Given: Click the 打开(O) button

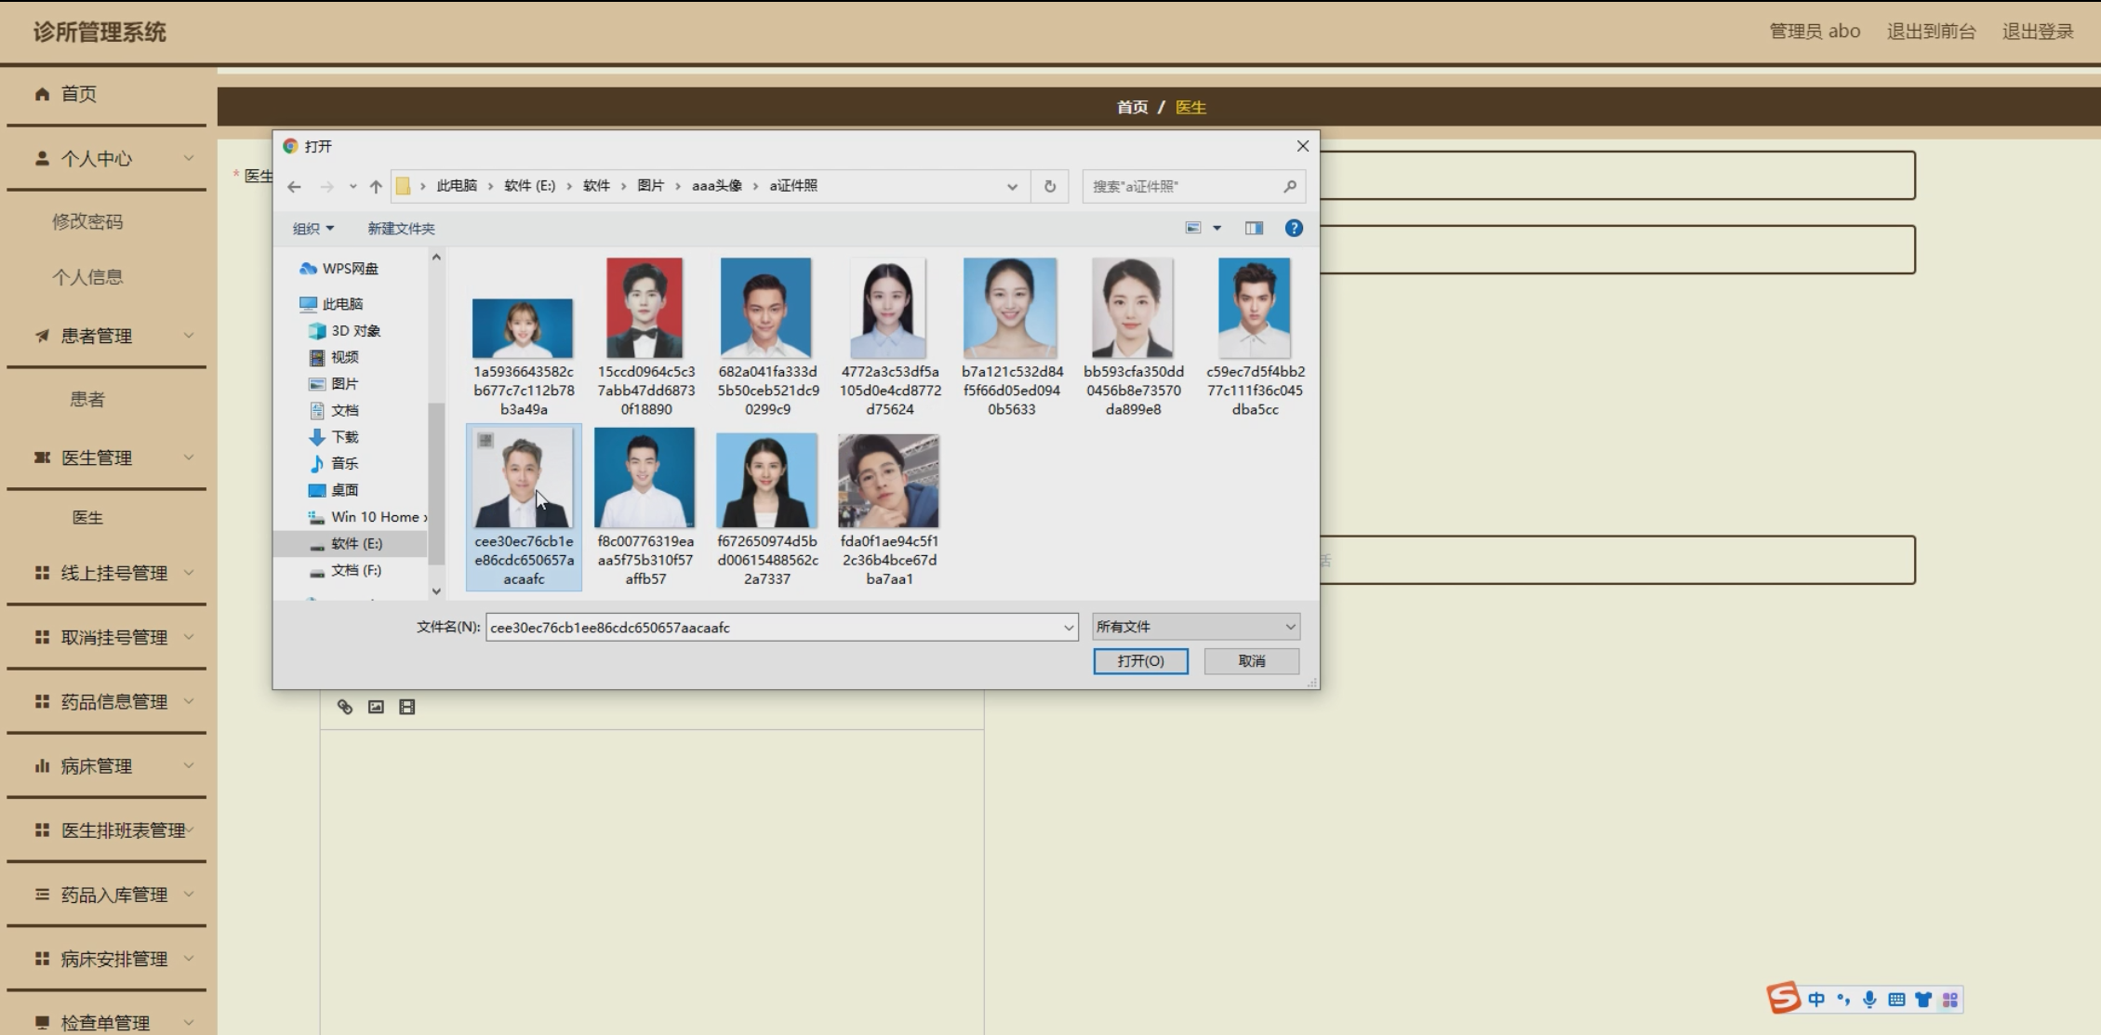Looking at the screenshot, I should (x=1140, y=661).
